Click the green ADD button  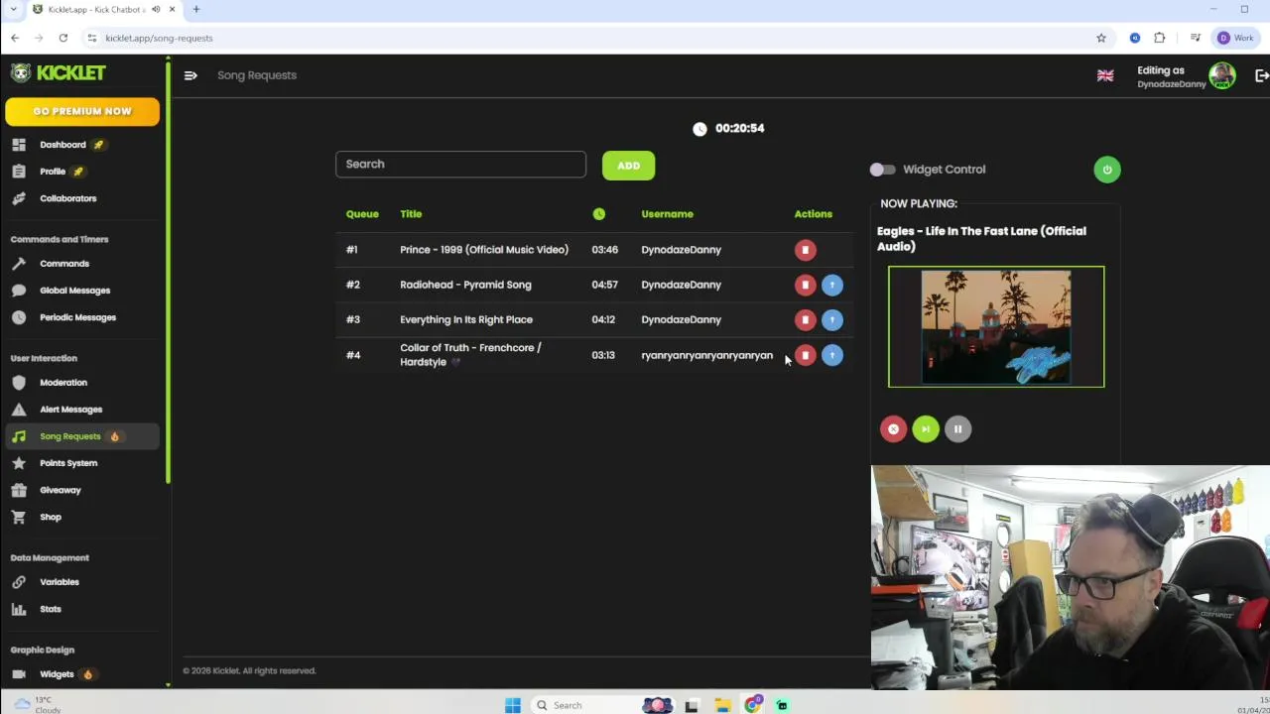pyautogui.click(x=628, y=166)
